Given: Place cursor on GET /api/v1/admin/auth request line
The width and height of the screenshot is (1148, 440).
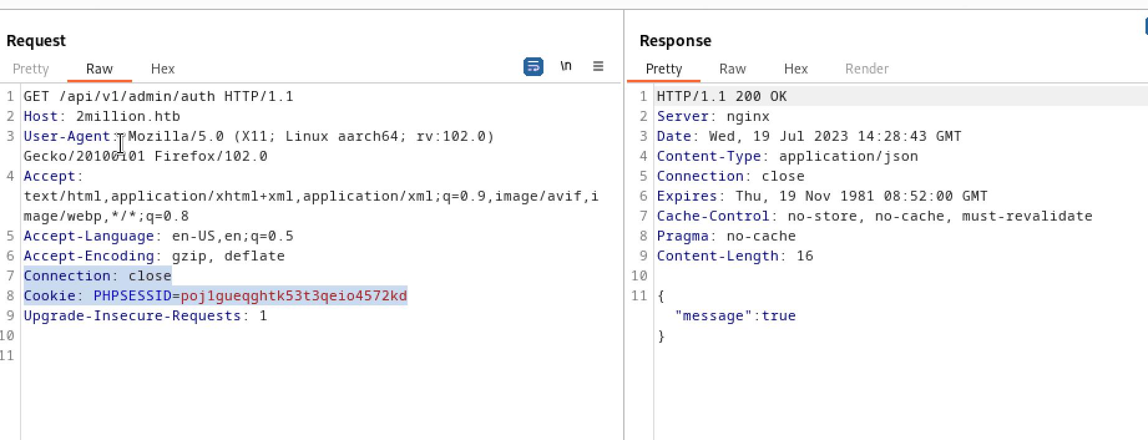Looking at the screenshot, I should coord(158,96).
